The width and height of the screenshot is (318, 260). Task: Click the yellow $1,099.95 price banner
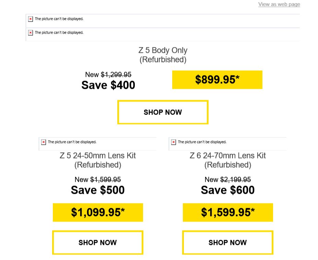pyautogui.click(x=98, y=212)
